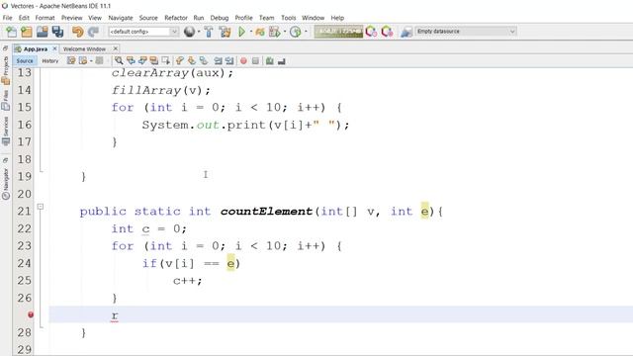Screen dimensions: 633x356
Task: Start macro recording with red circle
Action: click(x=243, y=61)
